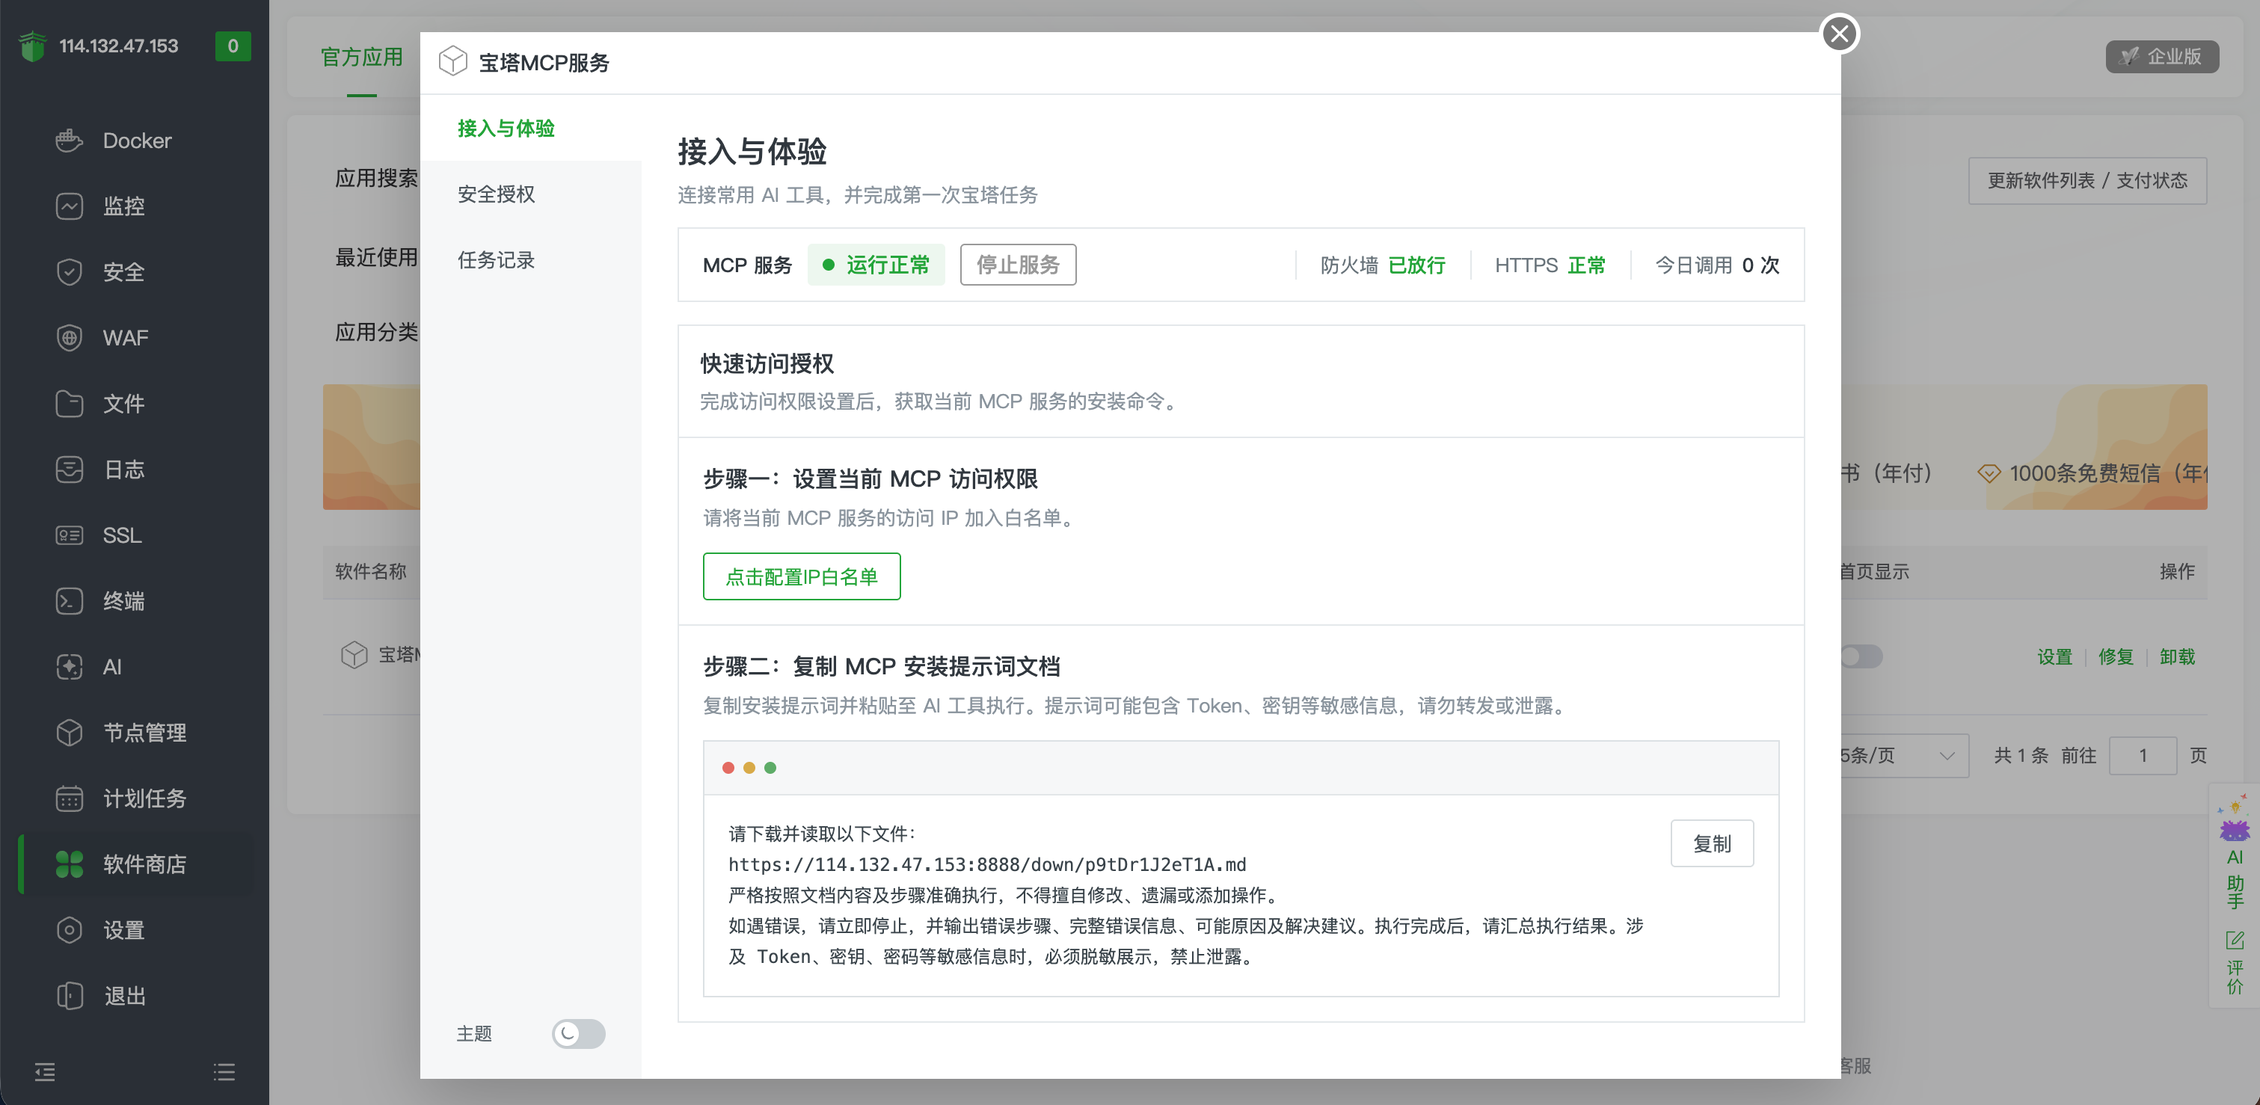Click the 宝塔 cube icon in software list row
The width and height of the screenshot is (2260, 1105).
pos(354,655)
